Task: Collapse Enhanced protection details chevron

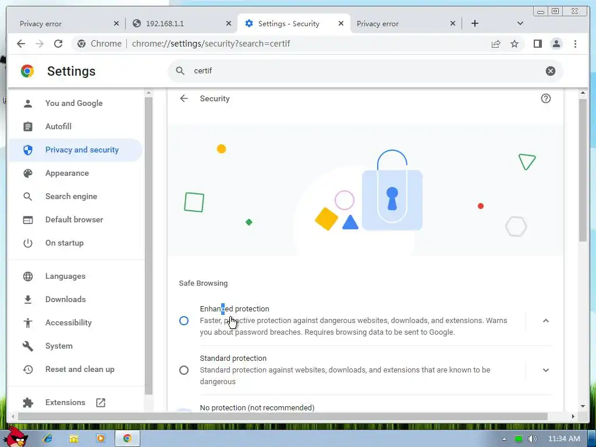Action: pyautogui.click(x=546, y=321)
